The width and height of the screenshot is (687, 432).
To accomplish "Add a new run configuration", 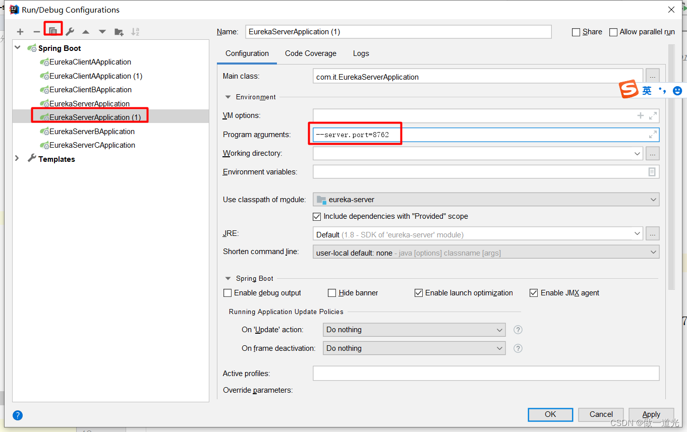I will click(20, 31).
